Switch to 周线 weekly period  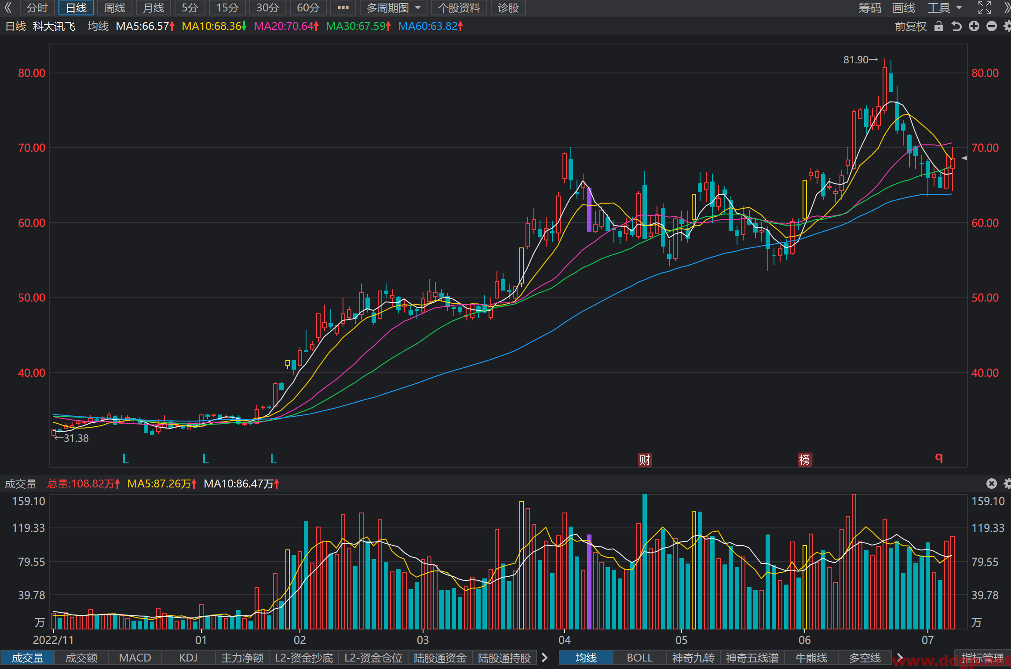114,8
